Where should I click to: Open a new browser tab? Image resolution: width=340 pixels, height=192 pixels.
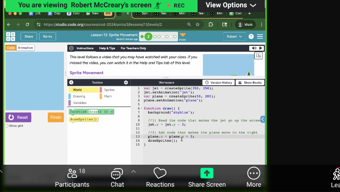click(x=249, y=14)
